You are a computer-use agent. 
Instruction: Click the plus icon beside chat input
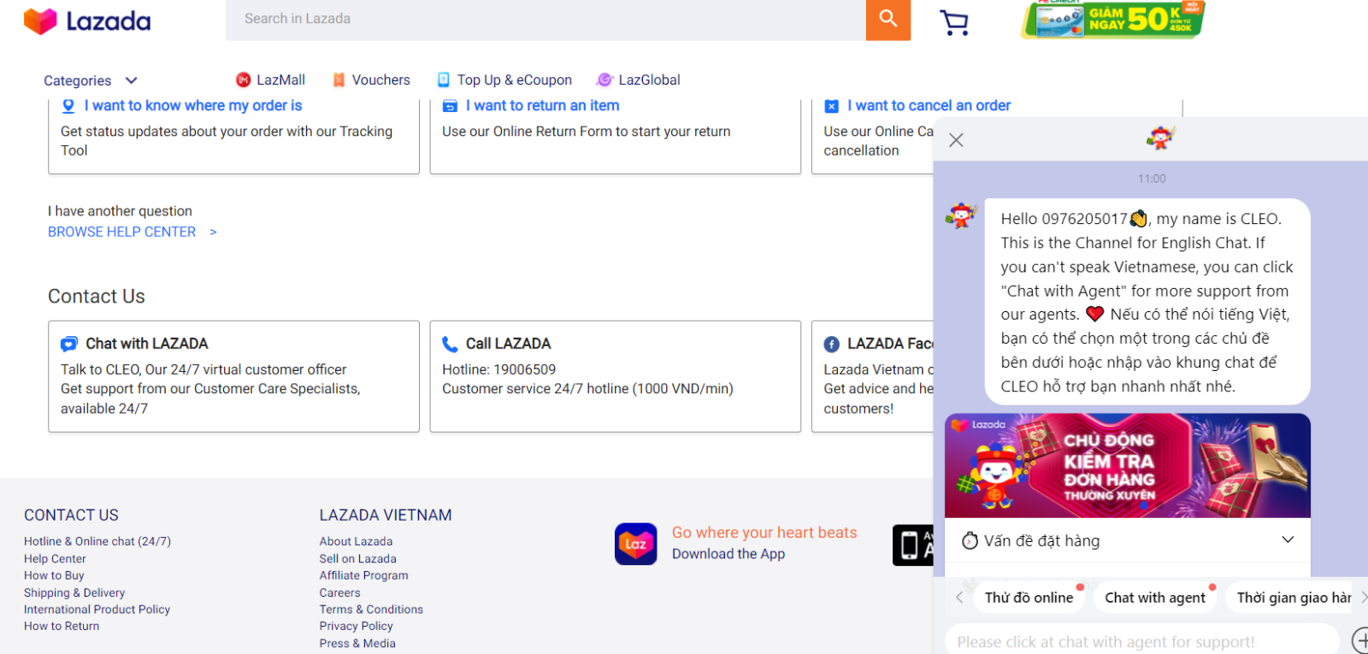pos(1359,639)
